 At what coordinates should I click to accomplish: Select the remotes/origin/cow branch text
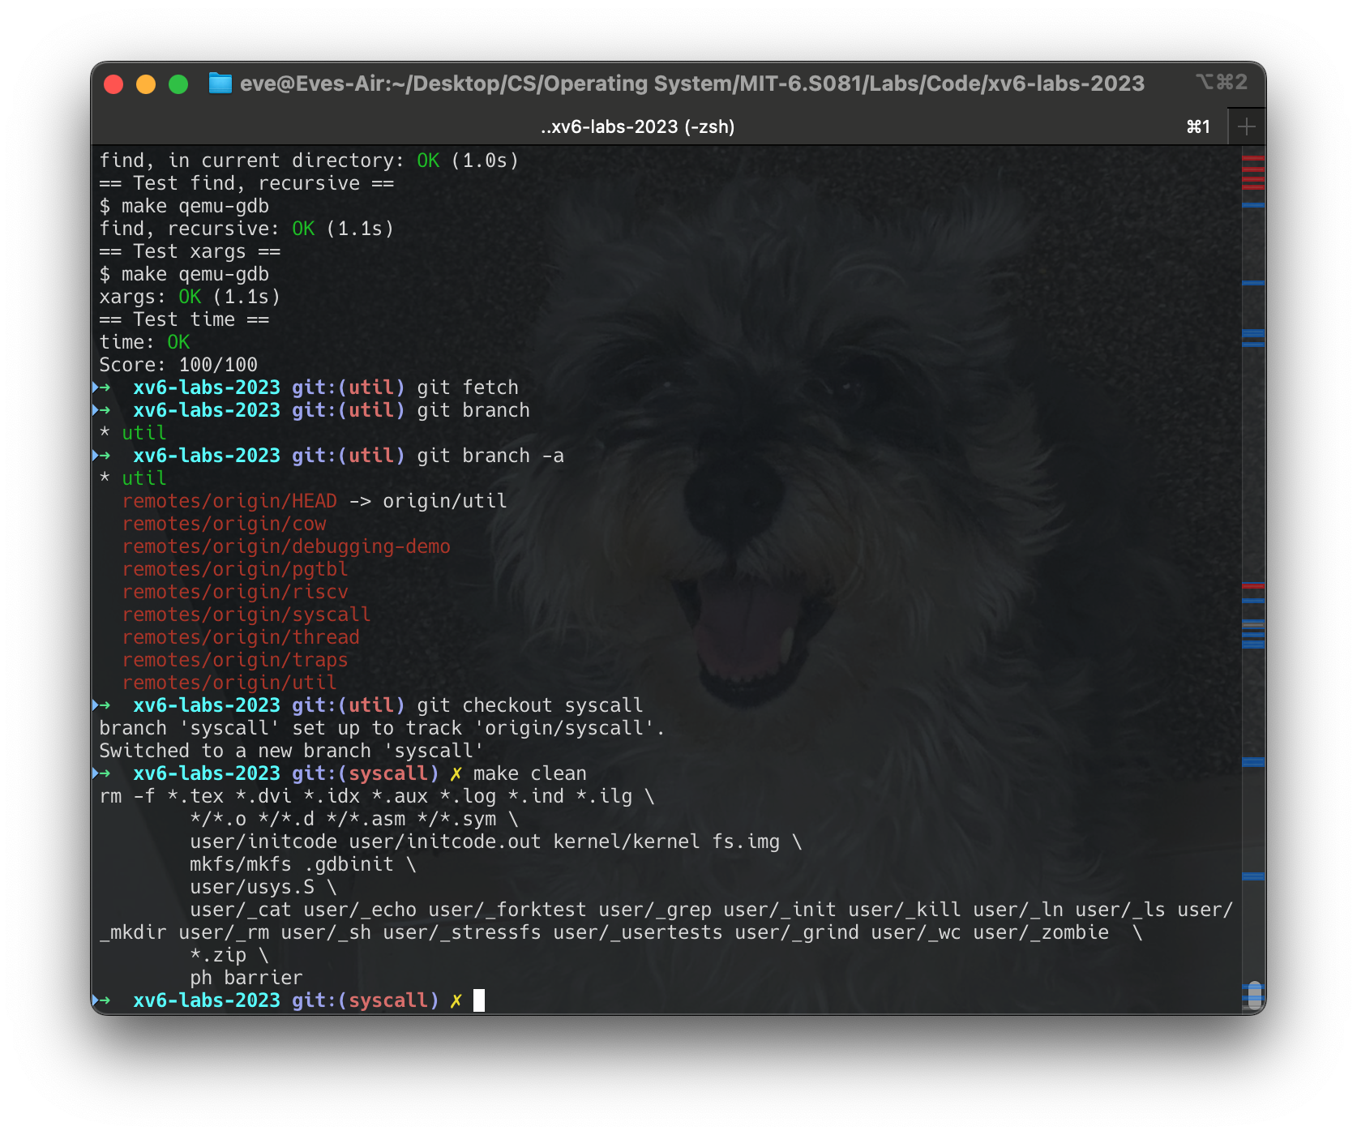point(224,524)
